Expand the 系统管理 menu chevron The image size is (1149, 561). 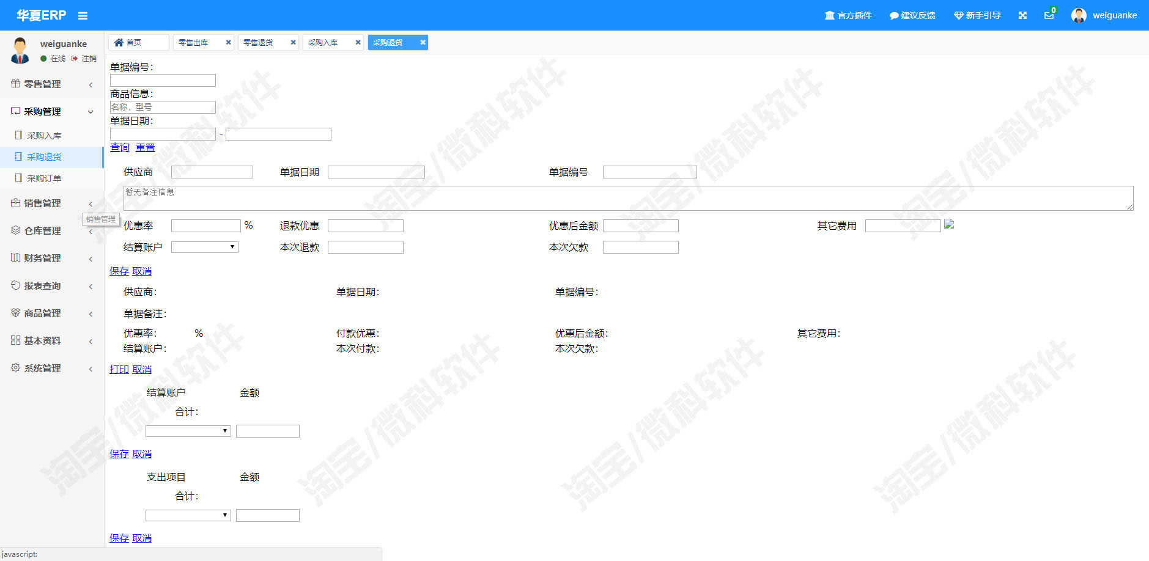point(91,369)
